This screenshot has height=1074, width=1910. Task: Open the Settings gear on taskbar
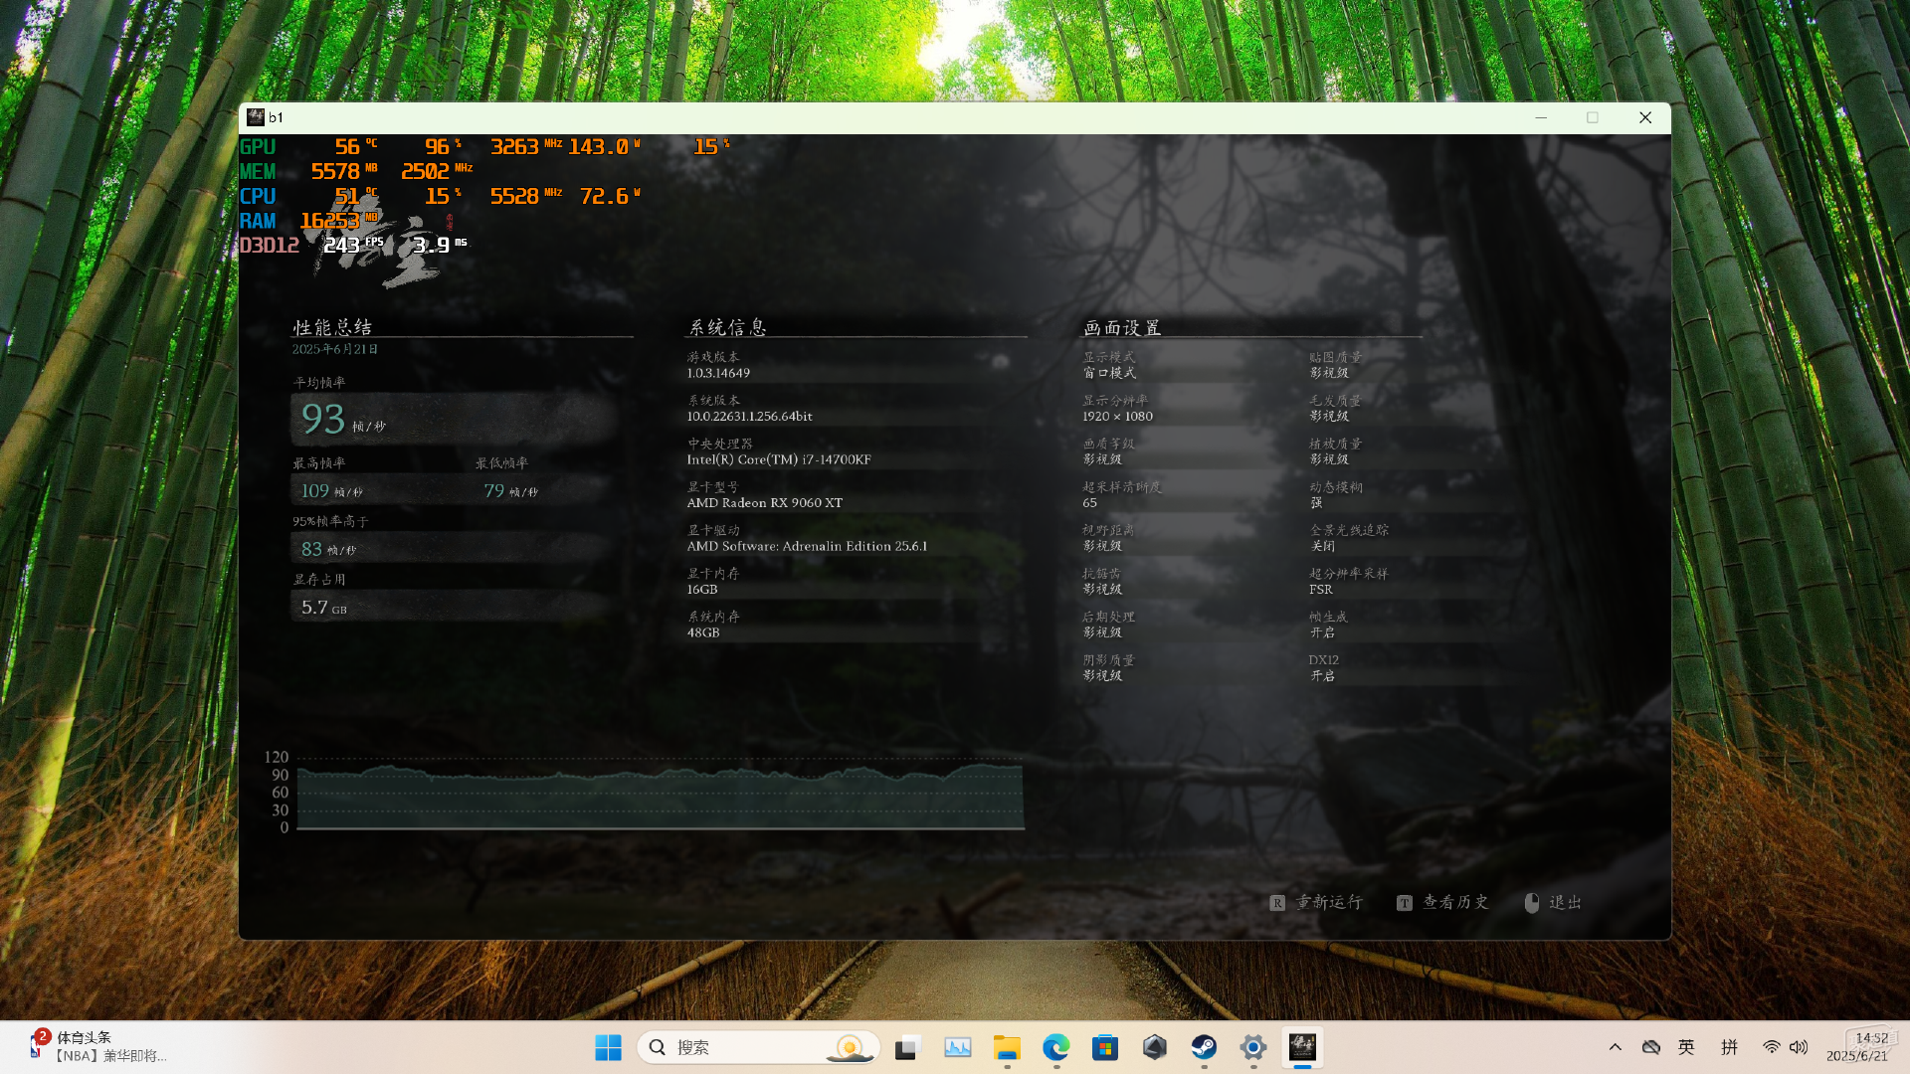pos(1253,1047)
